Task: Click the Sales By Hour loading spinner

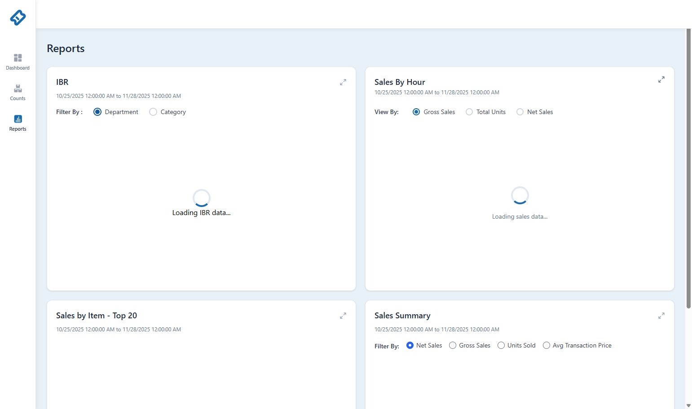Action: pos(520,195)
